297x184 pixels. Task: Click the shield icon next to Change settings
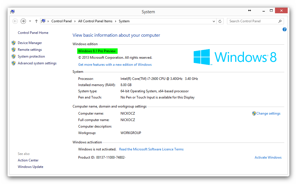tap(254, 113)
